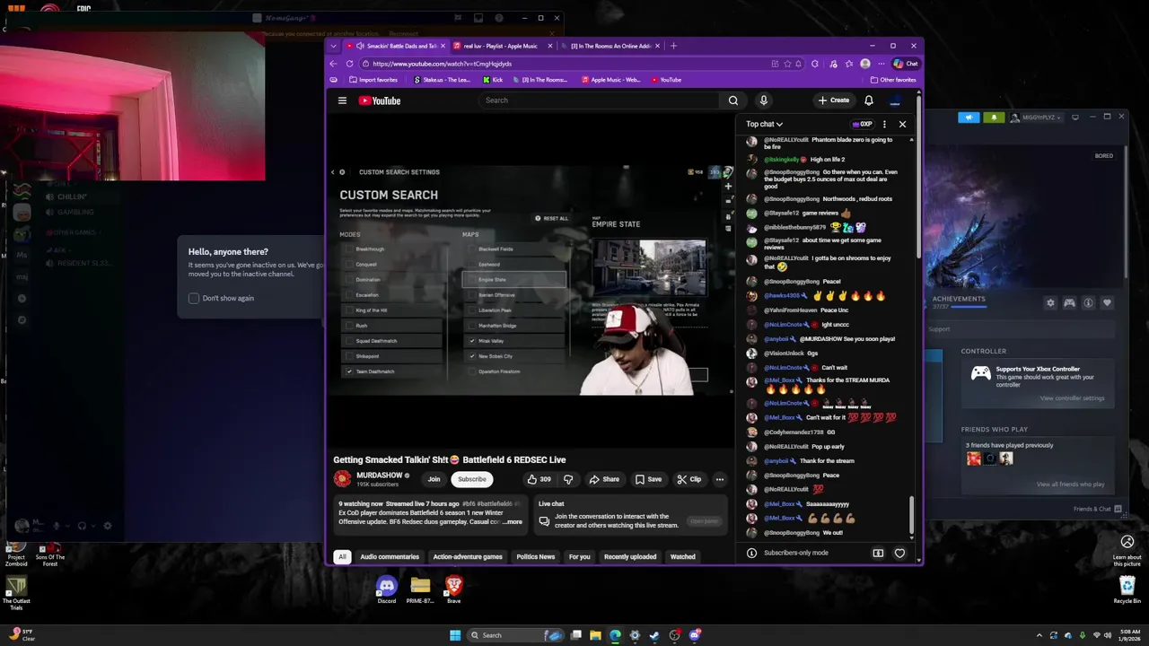Click the chat pop-out icon beside heart
The image size is (1149, 646).
(x=878, y=553)
